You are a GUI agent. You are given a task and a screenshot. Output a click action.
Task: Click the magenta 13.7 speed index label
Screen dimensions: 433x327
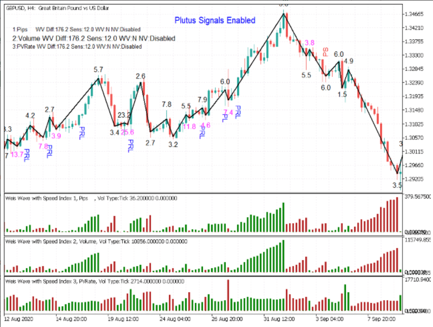pos(17,155)
